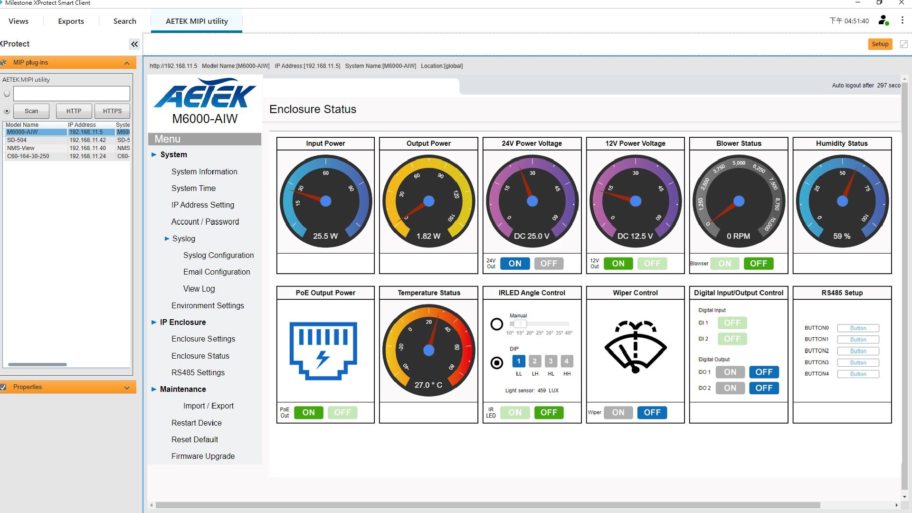Click the orange Setup button

(x=880, y=44)
